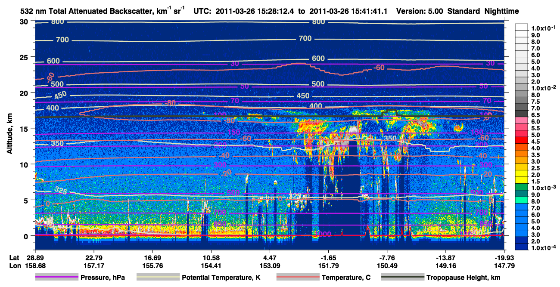This screenshot has height=287, width=560.
Task: Click the colorbar label '1.5'
Action: click(x=535, y=182)
